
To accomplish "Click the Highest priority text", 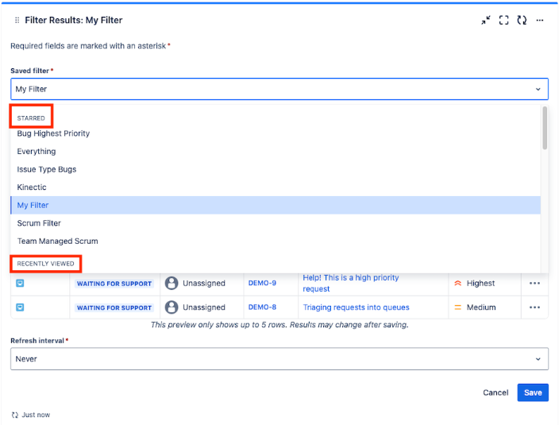I will click(480, 284).
